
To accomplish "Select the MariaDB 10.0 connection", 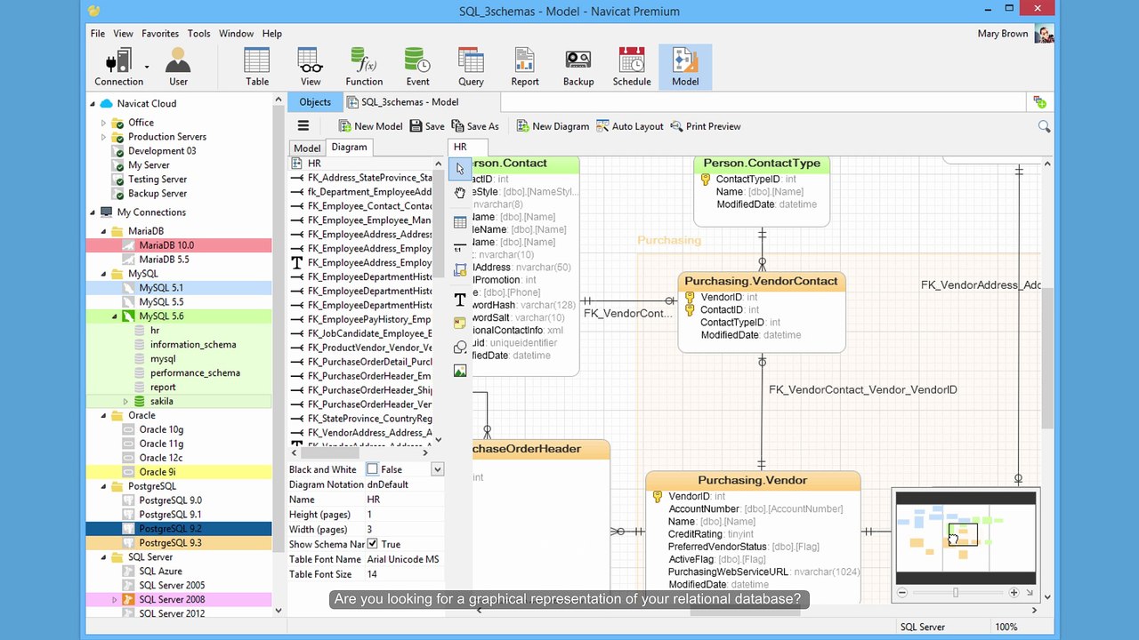I will coord(179,245).
